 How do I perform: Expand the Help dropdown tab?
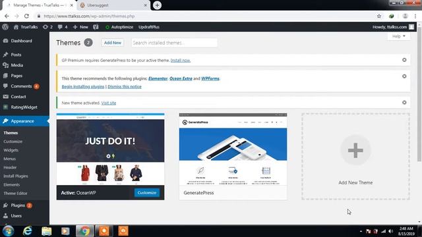click(398, 36)
